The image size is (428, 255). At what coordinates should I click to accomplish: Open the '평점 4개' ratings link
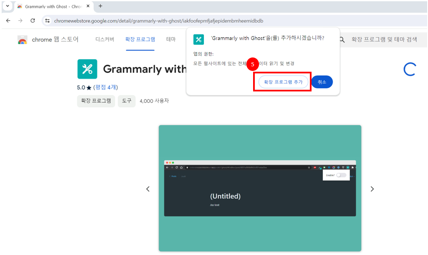coord(106,88)
